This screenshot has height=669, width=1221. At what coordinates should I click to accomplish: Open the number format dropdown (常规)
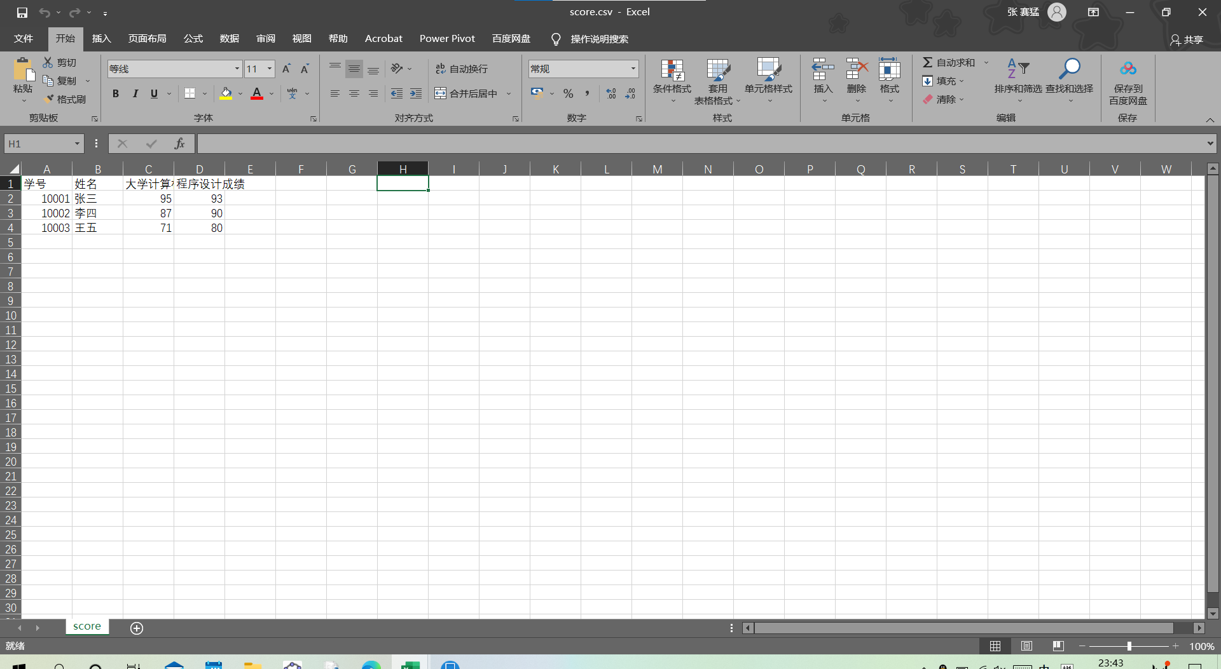(x=633, y=69)
